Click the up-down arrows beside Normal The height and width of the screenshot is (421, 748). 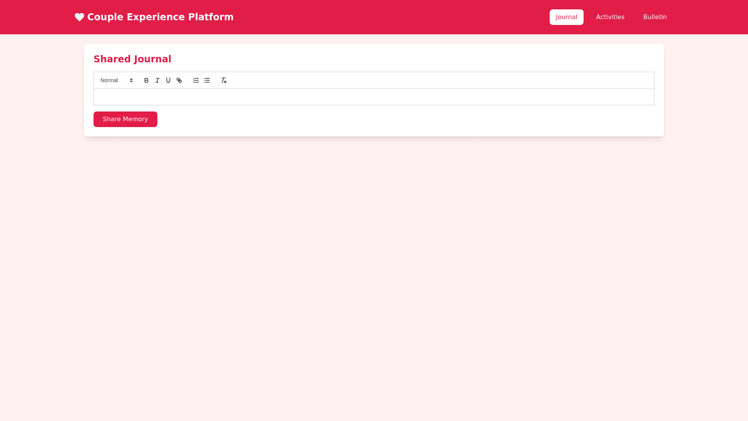pyautogui.click(x=131, y=80)
